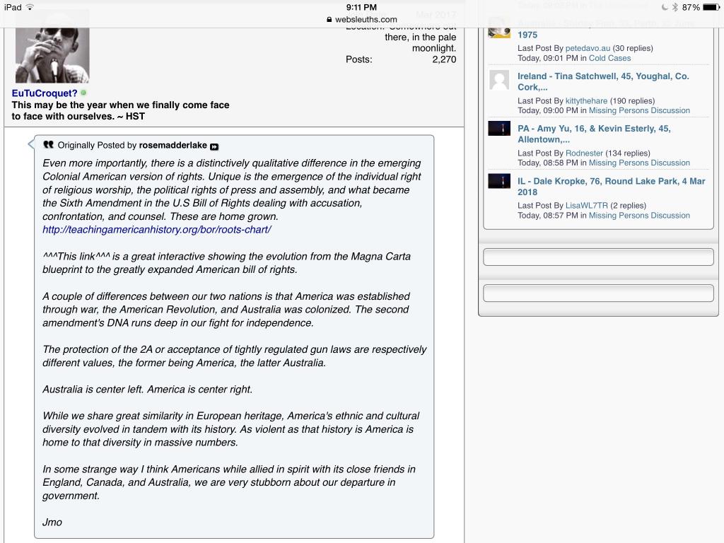This screenshot has width=724, height=543.
Task: Tap the PA Amy Yu thread avatar icon
Action: click(x=499, y=129)
